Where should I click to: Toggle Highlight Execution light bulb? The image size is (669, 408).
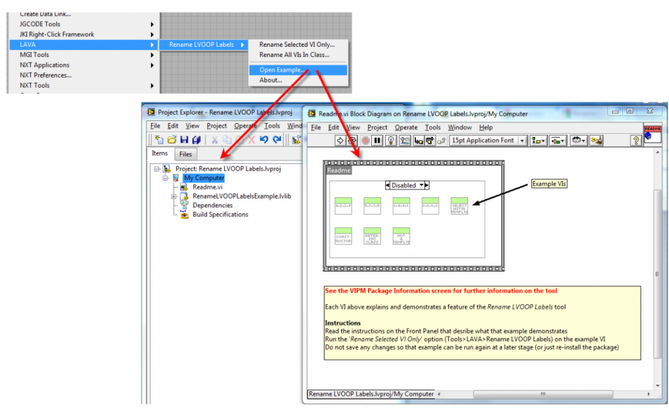pos(391,140)
